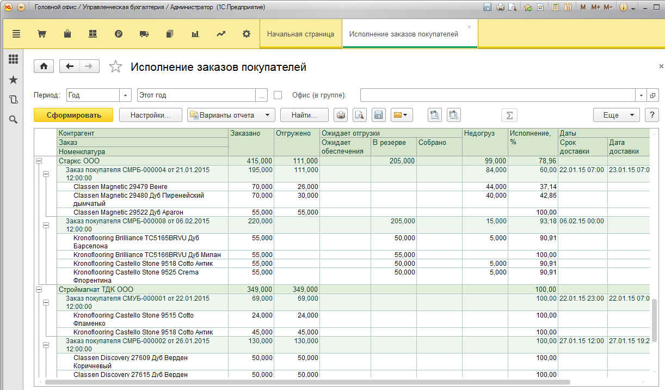The image size is (665, 390).
Task: Open the warehouse grid section icon
Action: coord(93,34)
